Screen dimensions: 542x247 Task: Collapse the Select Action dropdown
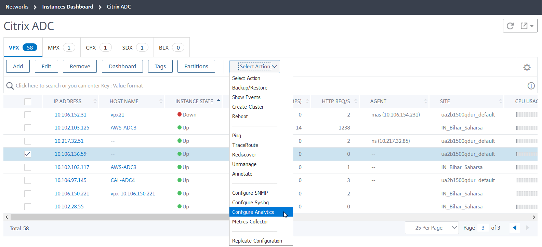pos(255,67)
